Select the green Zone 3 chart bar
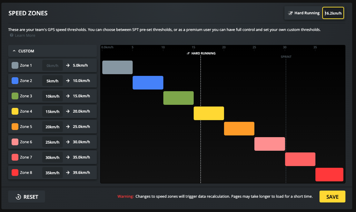The height and width of the screenshot is (212, 356). (178, 98)
